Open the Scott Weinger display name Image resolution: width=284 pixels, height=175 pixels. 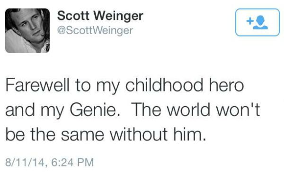pyautogui.click(x=100, y=16)
